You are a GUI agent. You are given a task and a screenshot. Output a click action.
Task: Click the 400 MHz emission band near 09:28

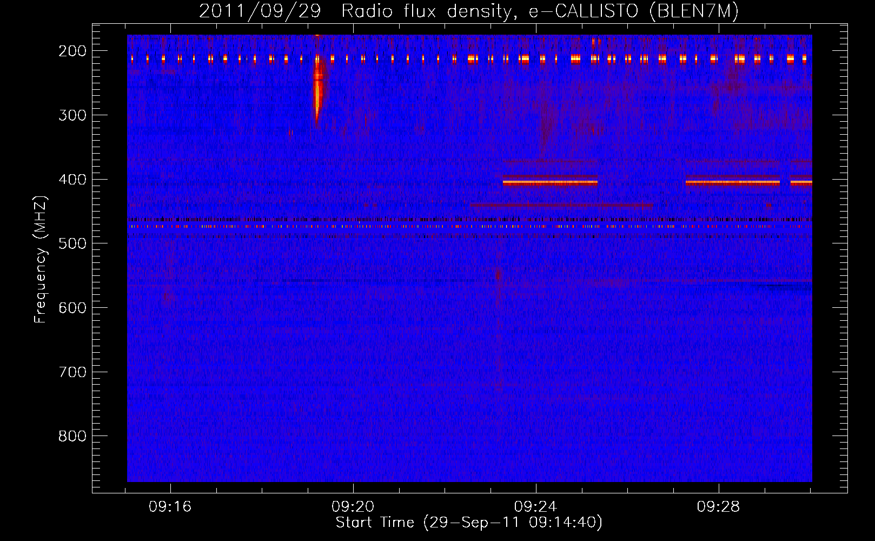click(733, 183)
